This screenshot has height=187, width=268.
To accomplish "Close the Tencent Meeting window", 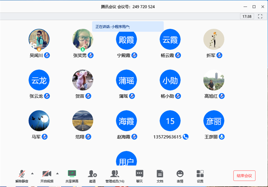I will pyautogui.click(x=263, y=7).
